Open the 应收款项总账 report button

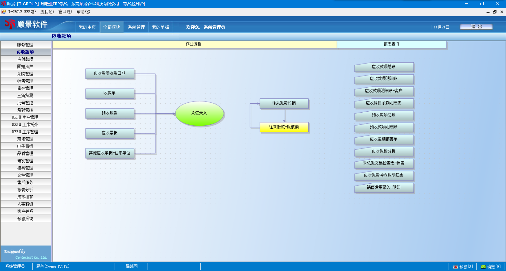[x=384, y=67]
